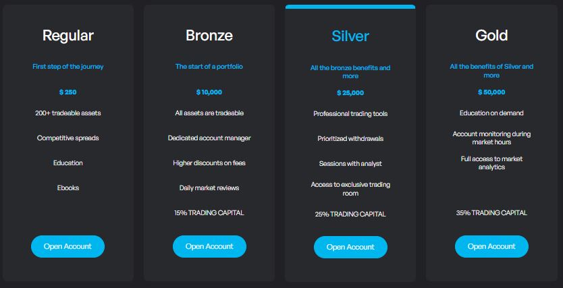Click the $ 50,000 price label

tap(491, 92)
